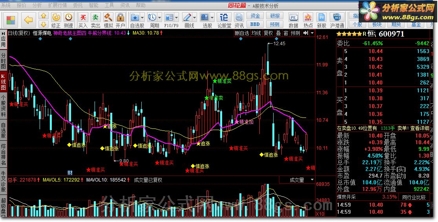This screenshot has width=438, height=222.
Task: Click the red 买入 buy icon
Action: [83, 17]
